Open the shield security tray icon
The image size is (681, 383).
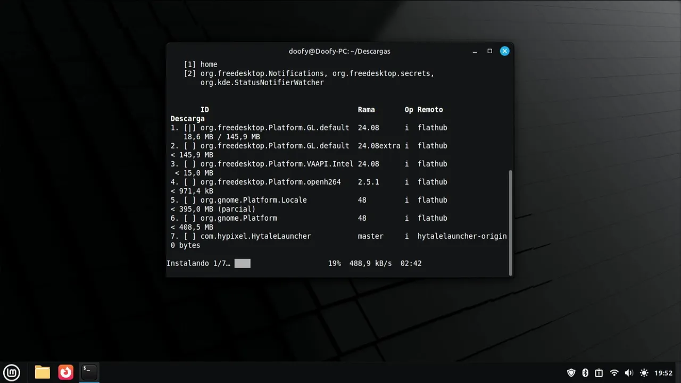tap(571, 373)
